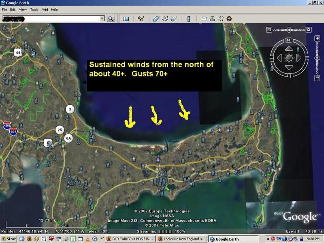The image size is (324, 243).
Task: Open the search box dropdown arrow
Action: tap(102, 19)
